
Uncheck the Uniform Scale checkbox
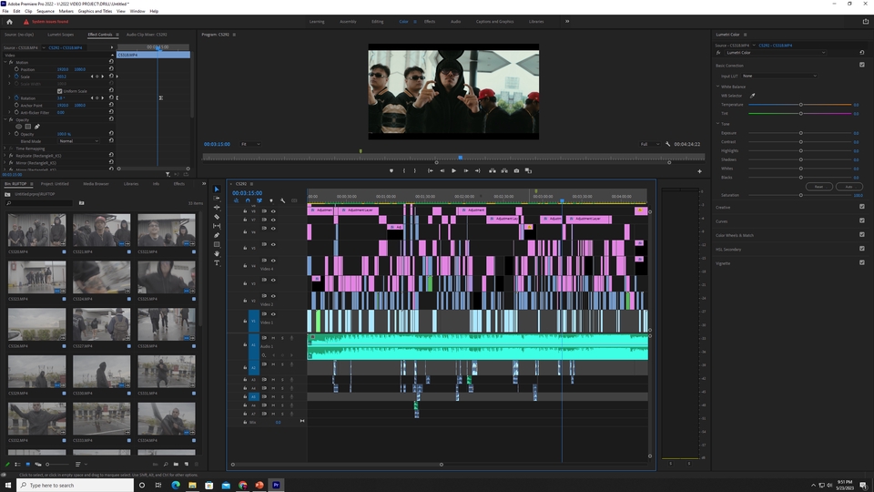point(59,91)
